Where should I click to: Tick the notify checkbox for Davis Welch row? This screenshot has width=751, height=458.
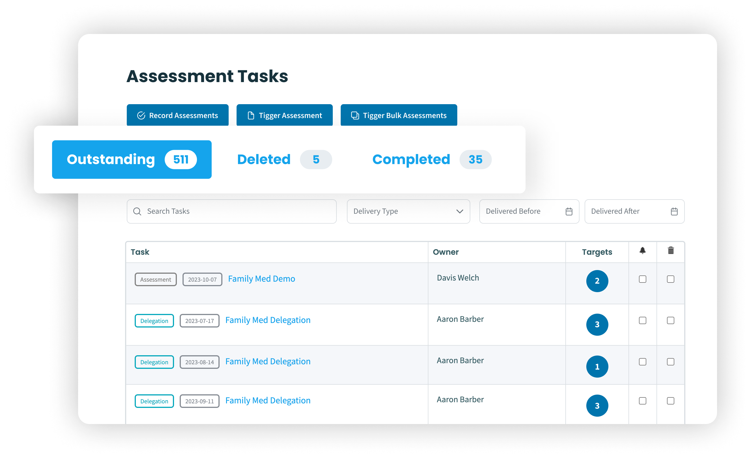pos(642,279)
